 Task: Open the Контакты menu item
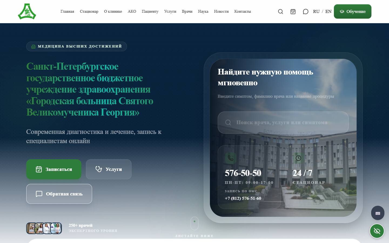[x=243, y=12]
